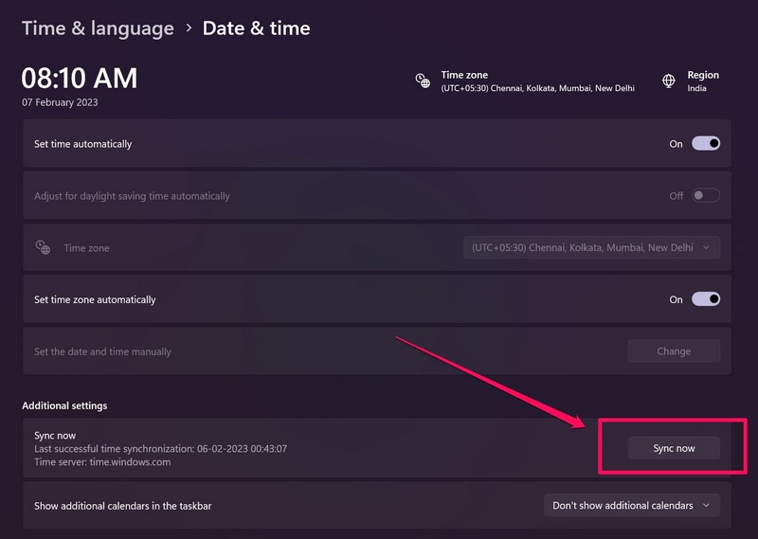Click the Set the date and time manually label

click(x=102, y=351)
